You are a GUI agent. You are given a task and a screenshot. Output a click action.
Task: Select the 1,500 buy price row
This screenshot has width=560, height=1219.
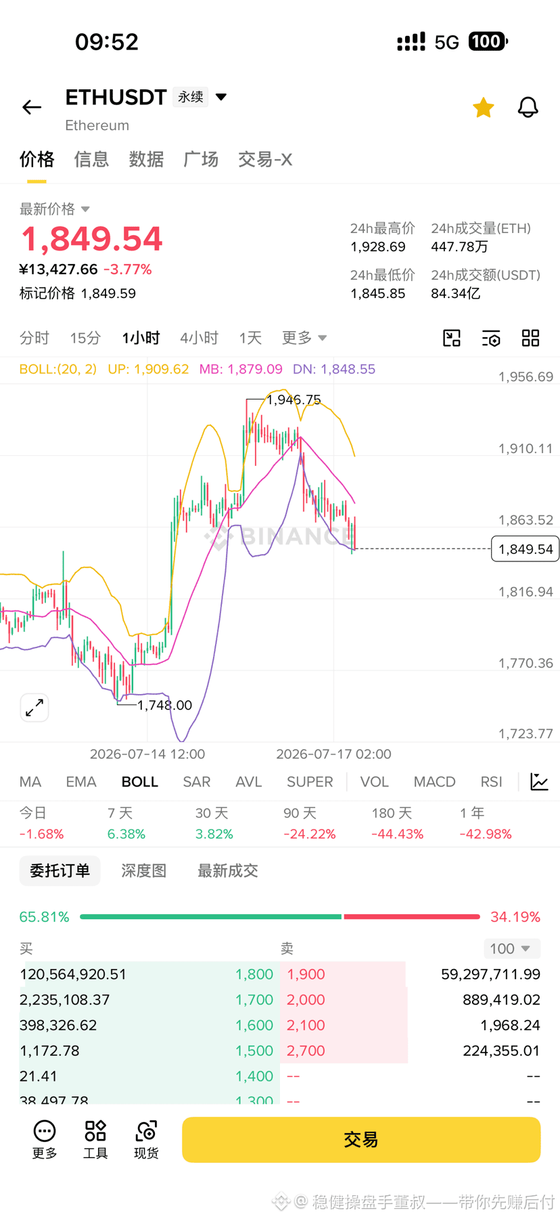(149, 1051)
